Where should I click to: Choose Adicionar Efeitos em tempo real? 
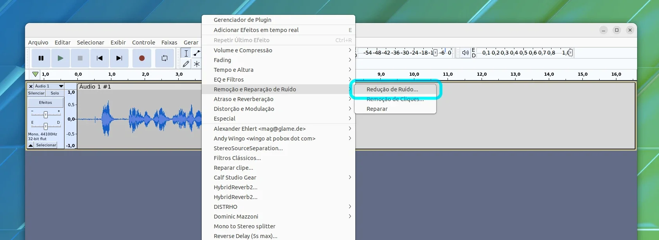pyautogui.click(x=278, y=30)
